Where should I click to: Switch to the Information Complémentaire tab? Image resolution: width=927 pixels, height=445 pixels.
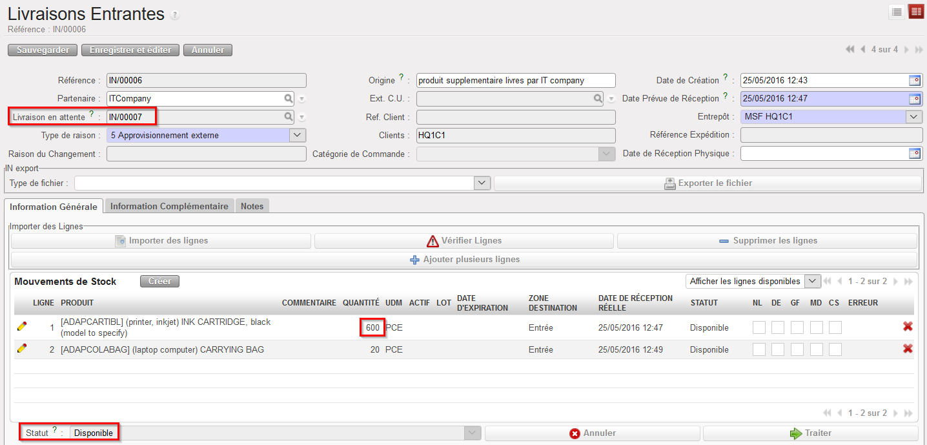coord(169,206)
